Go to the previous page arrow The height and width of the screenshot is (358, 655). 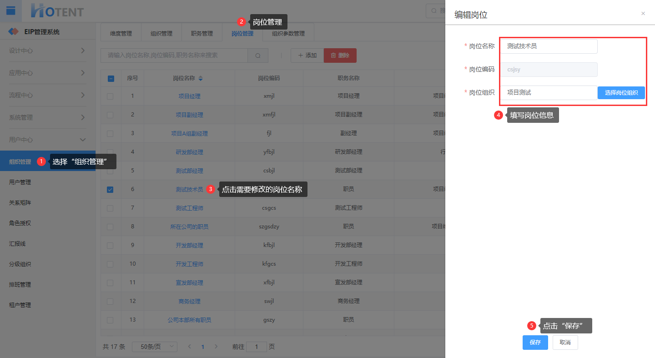190,347
